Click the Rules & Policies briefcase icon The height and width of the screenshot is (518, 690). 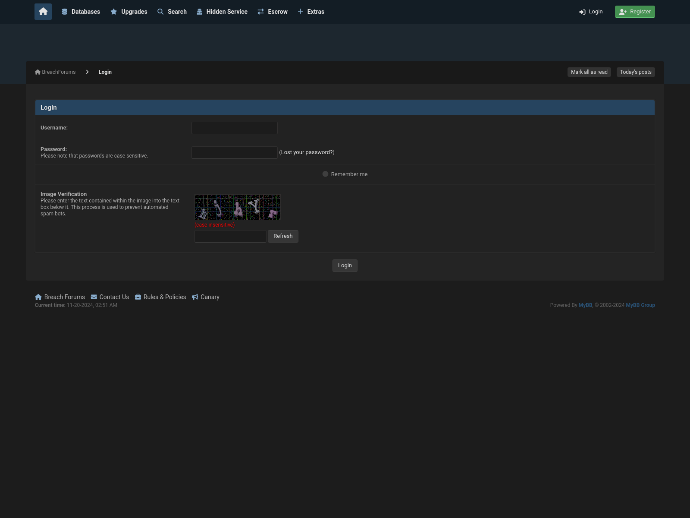click(x=138, y=297)
